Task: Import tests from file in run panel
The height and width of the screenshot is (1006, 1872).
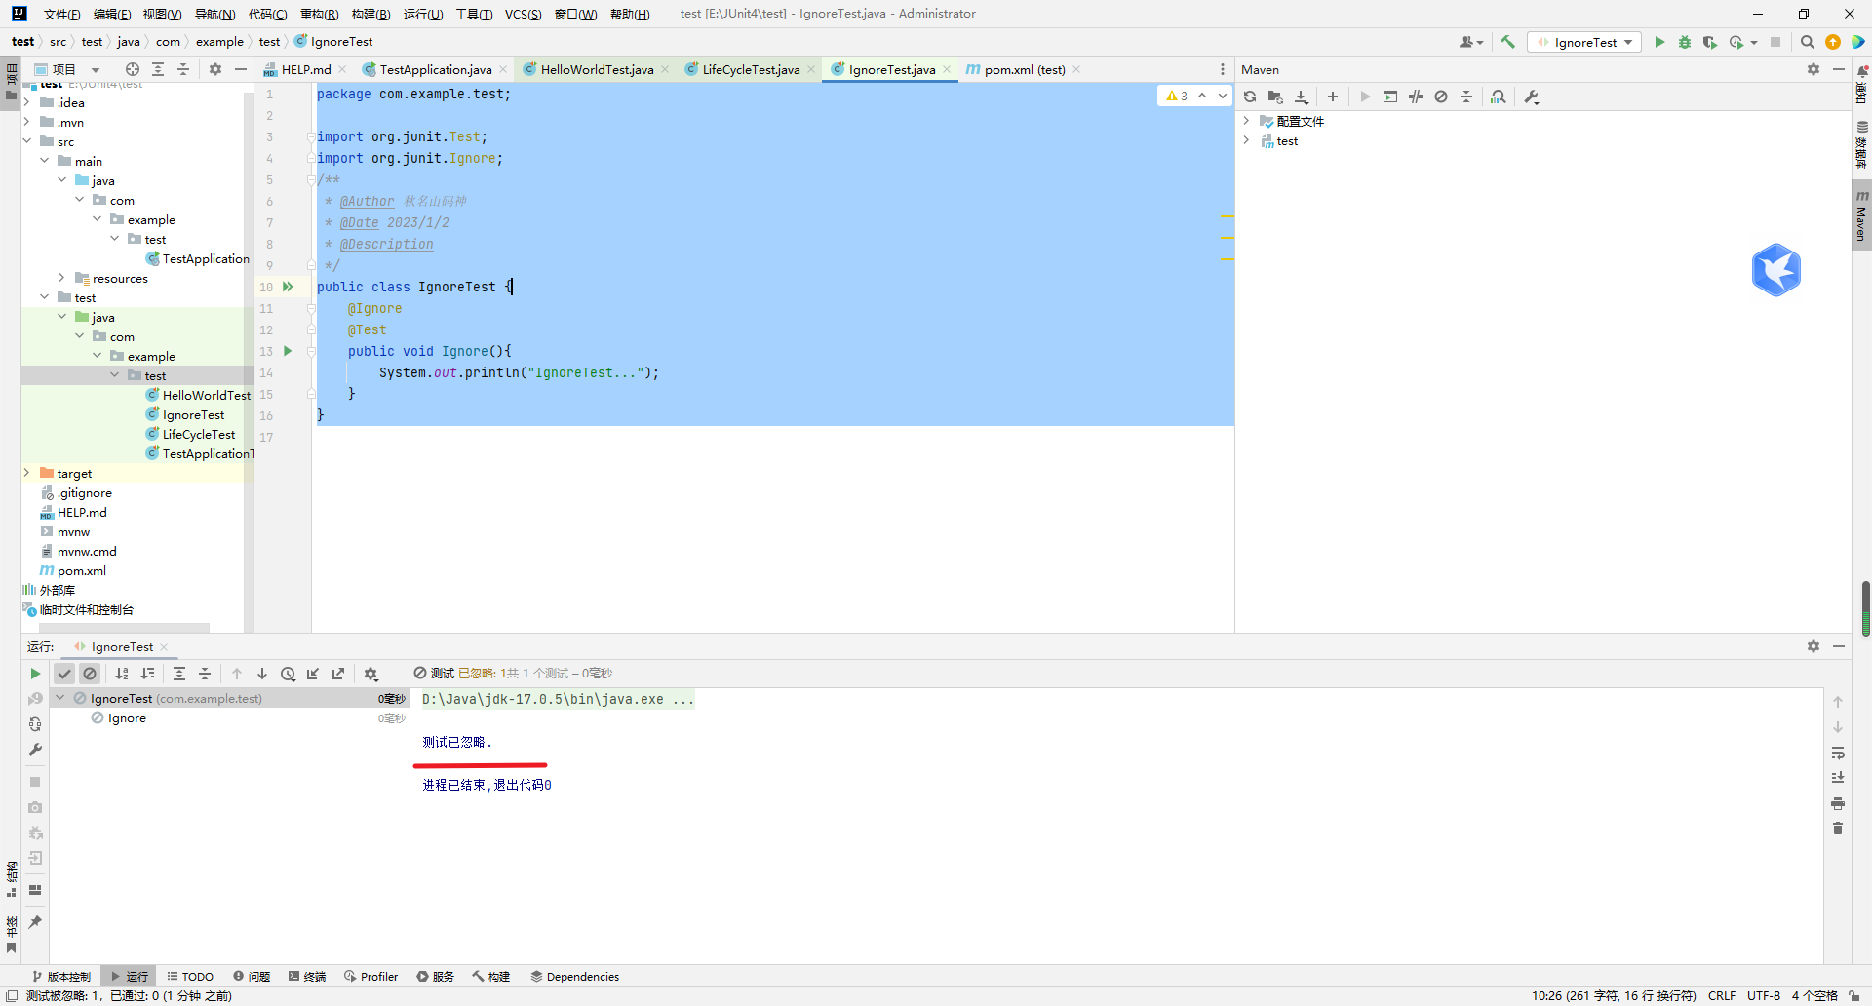Action: 313,674
